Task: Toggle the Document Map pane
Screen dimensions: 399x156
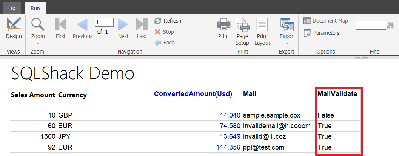Action: pos(326,21)
